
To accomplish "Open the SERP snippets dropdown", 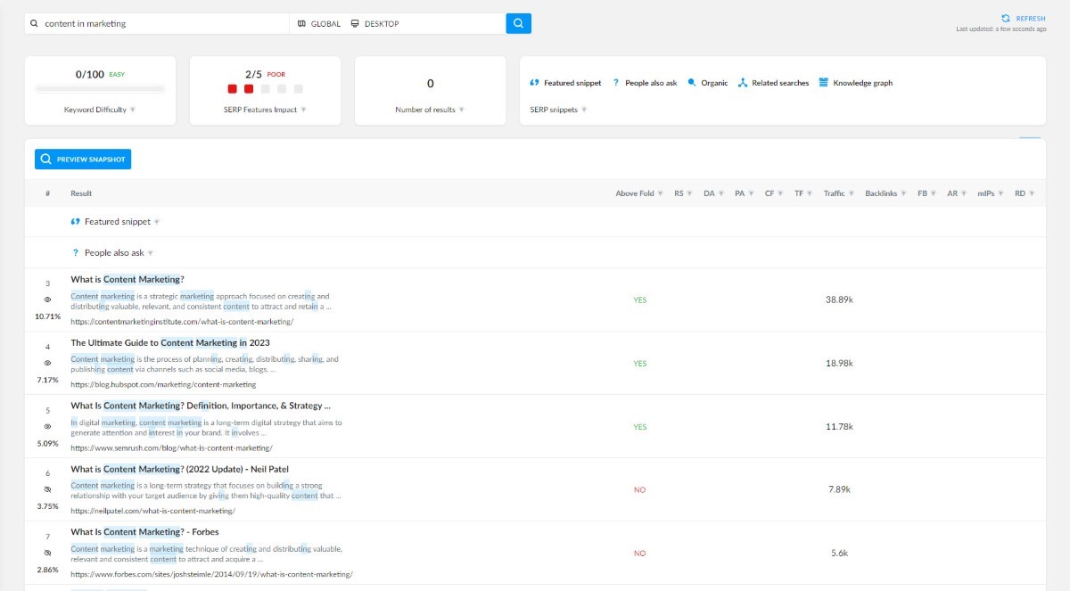I will click(585, 110).
